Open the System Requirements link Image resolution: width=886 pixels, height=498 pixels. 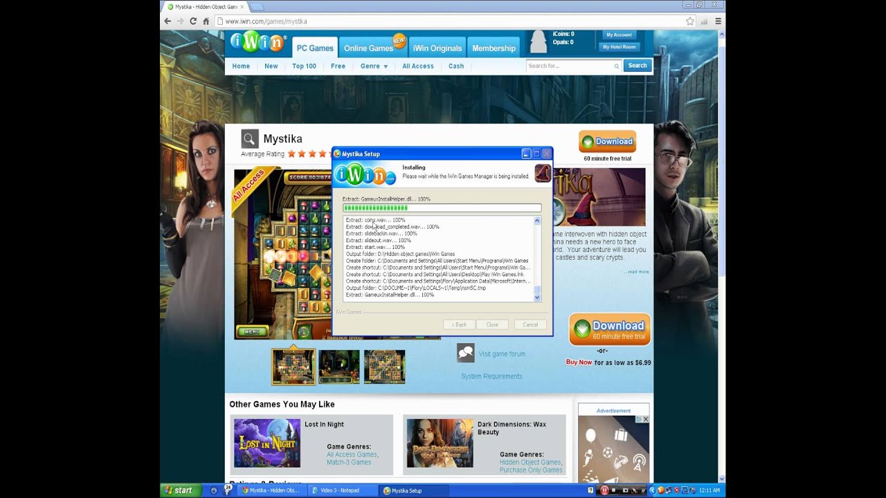click(x=491, y=376)
